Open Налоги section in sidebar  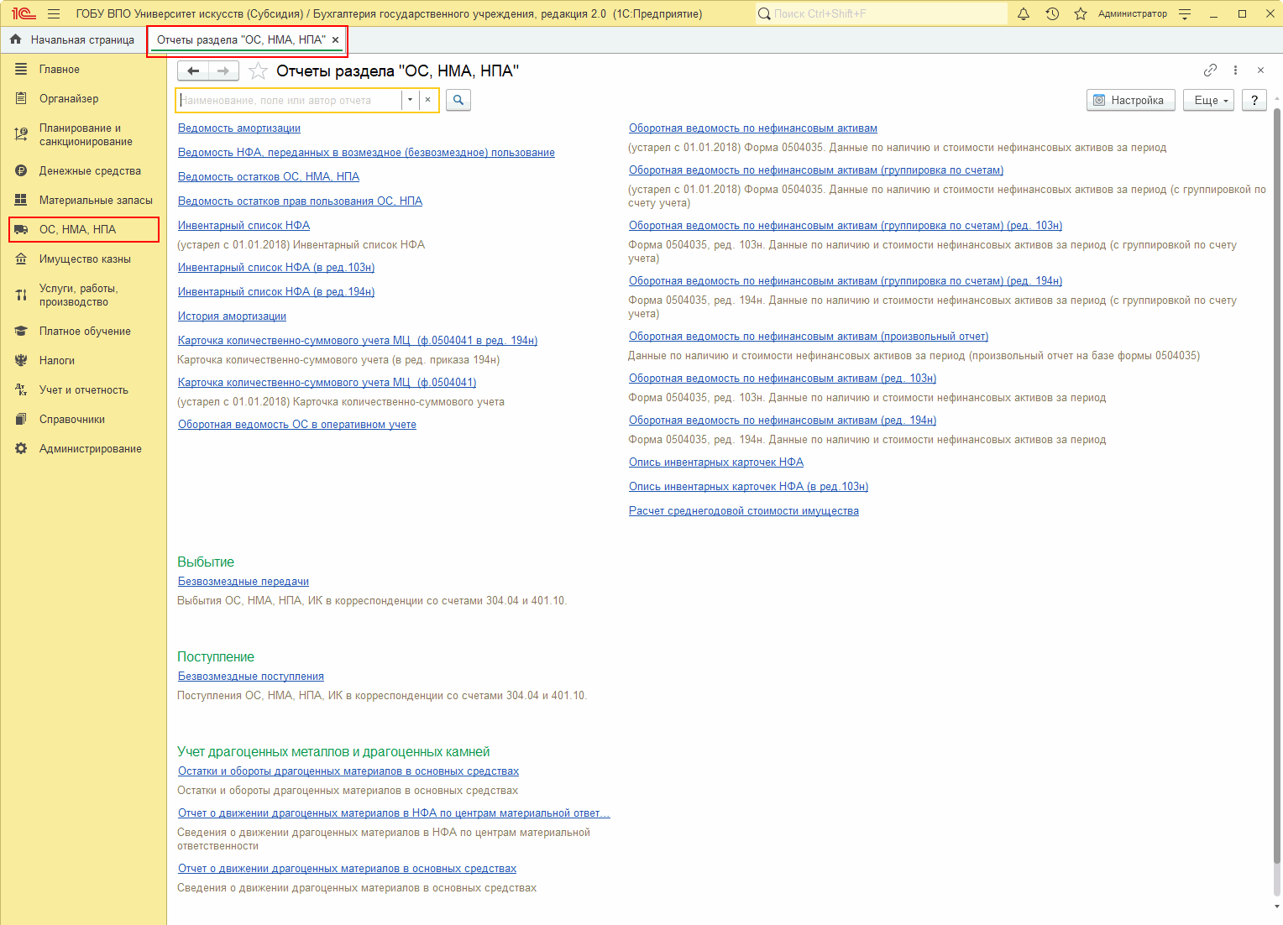(x=57, y=360)
